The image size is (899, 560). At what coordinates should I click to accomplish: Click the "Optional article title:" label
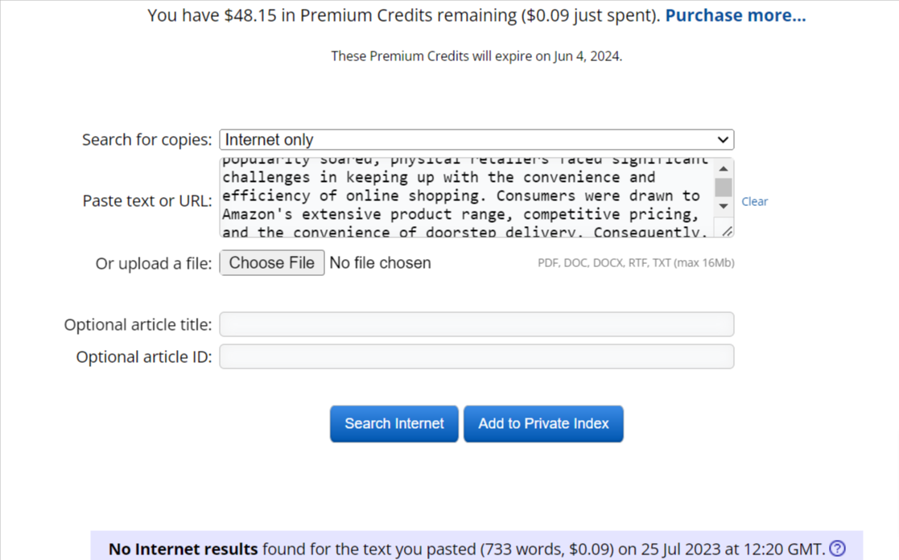pyautogui.click(x=138, y=325)
